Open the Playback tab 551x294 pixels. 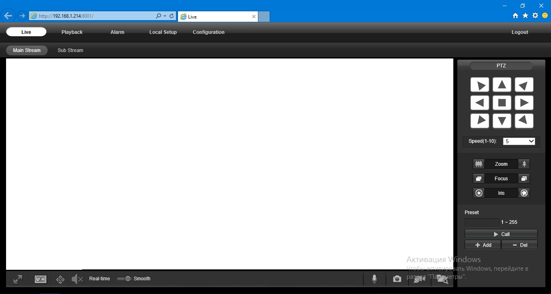point(72,32)
